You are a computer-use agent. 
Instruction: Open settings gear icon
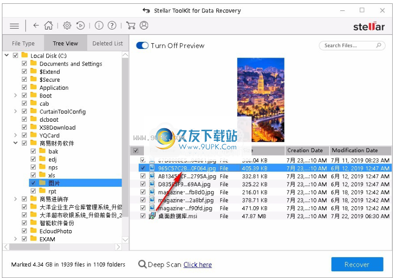coord(67,26)
